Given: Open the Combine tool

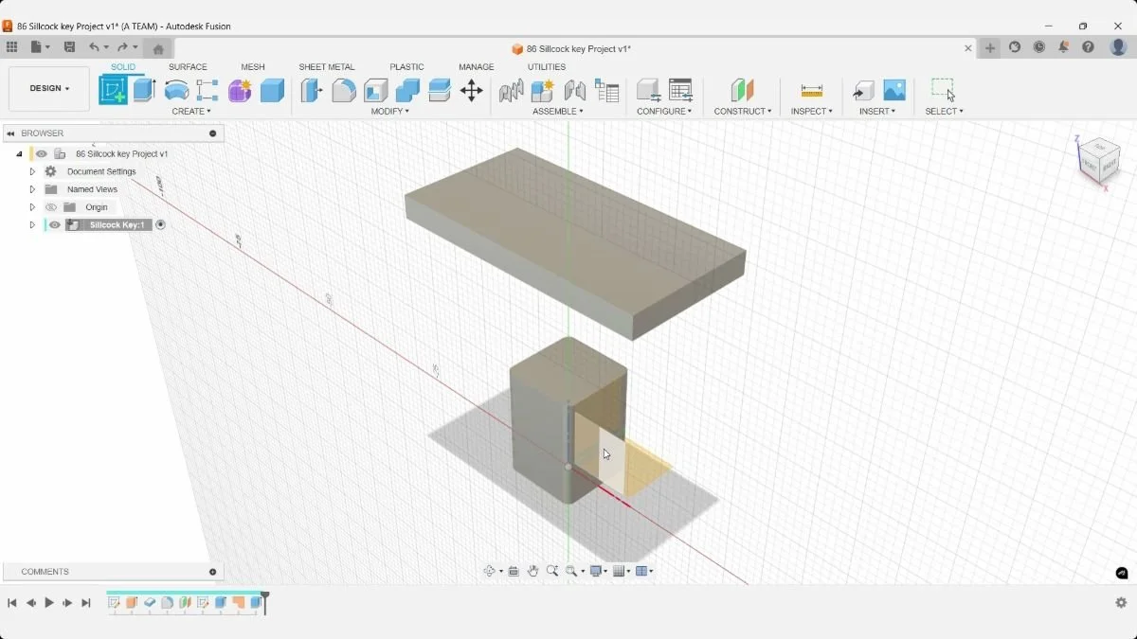Looking at the screenshot, I should click(x=407, y=90).
